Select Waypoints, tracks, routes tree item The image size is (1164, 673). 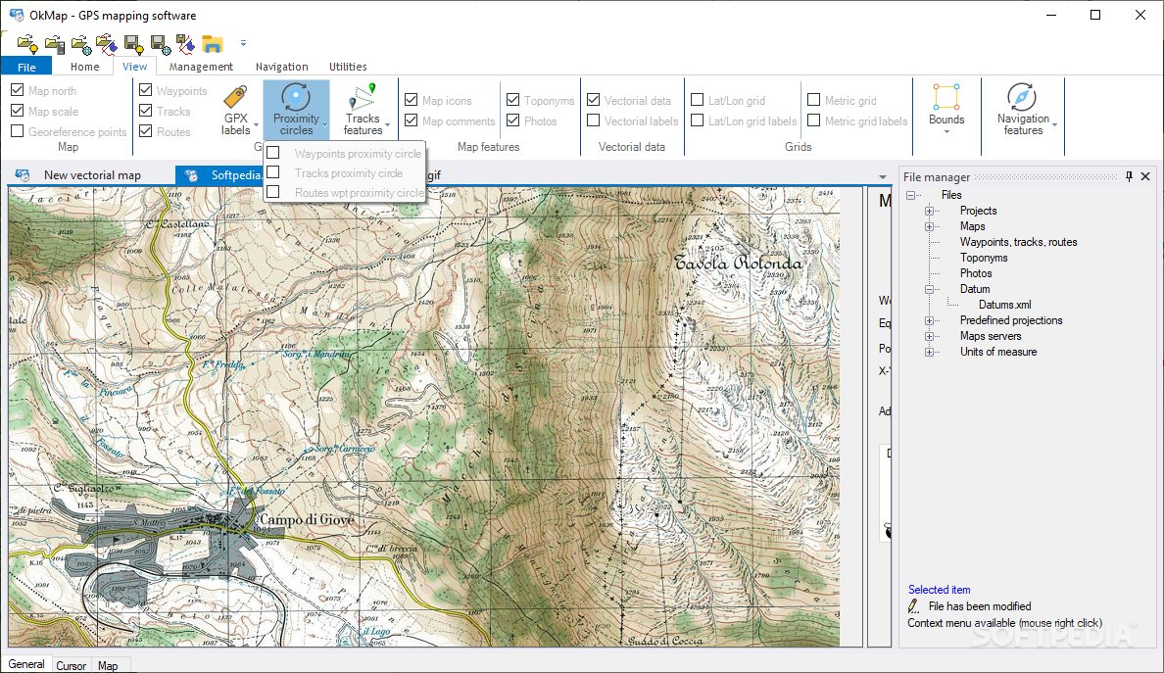click(x=1018, y=242)
